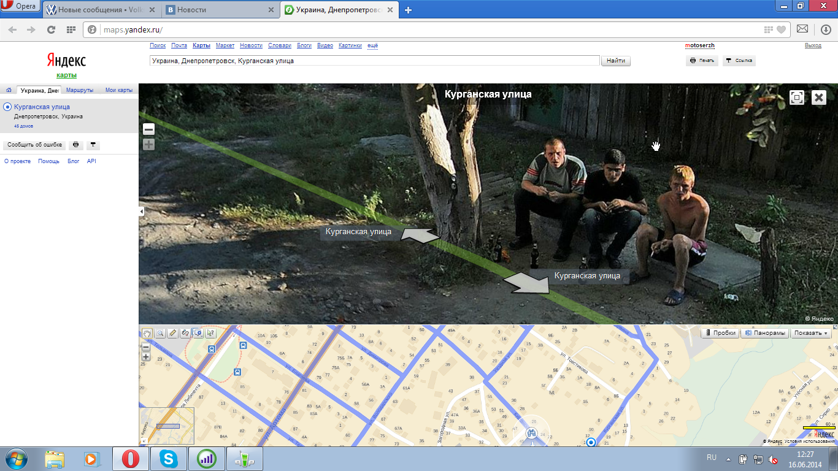Open the ещё services dropdown link
This screenshot has width=838, height=471.
coord(372,45)
